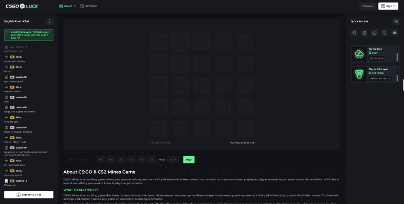Click avatar beside 'ive pulled a good bit' message
The image size is (404, 204).
pyautogui.click(x=6, y=107)
